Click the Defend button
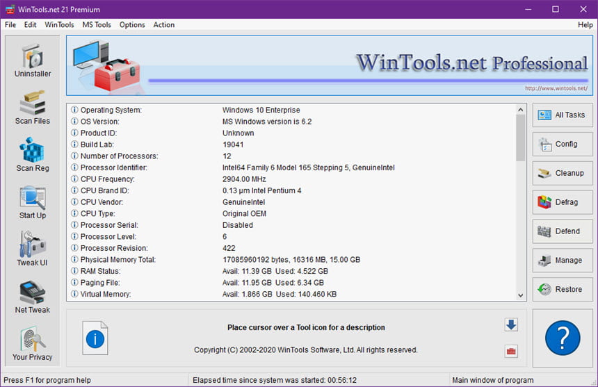This screenshot has width=598, height=387. point(563,231)
